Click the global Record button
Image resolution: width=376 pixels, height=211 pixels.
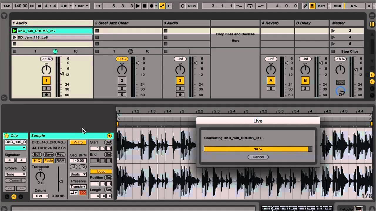[152, 6]
